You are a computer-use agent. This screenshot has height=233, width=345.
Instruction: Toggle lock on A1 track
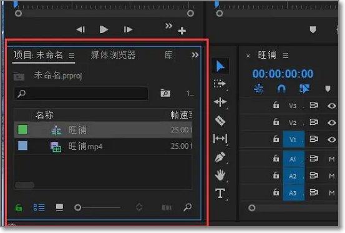pyautogui.click(x=276, y=158)
